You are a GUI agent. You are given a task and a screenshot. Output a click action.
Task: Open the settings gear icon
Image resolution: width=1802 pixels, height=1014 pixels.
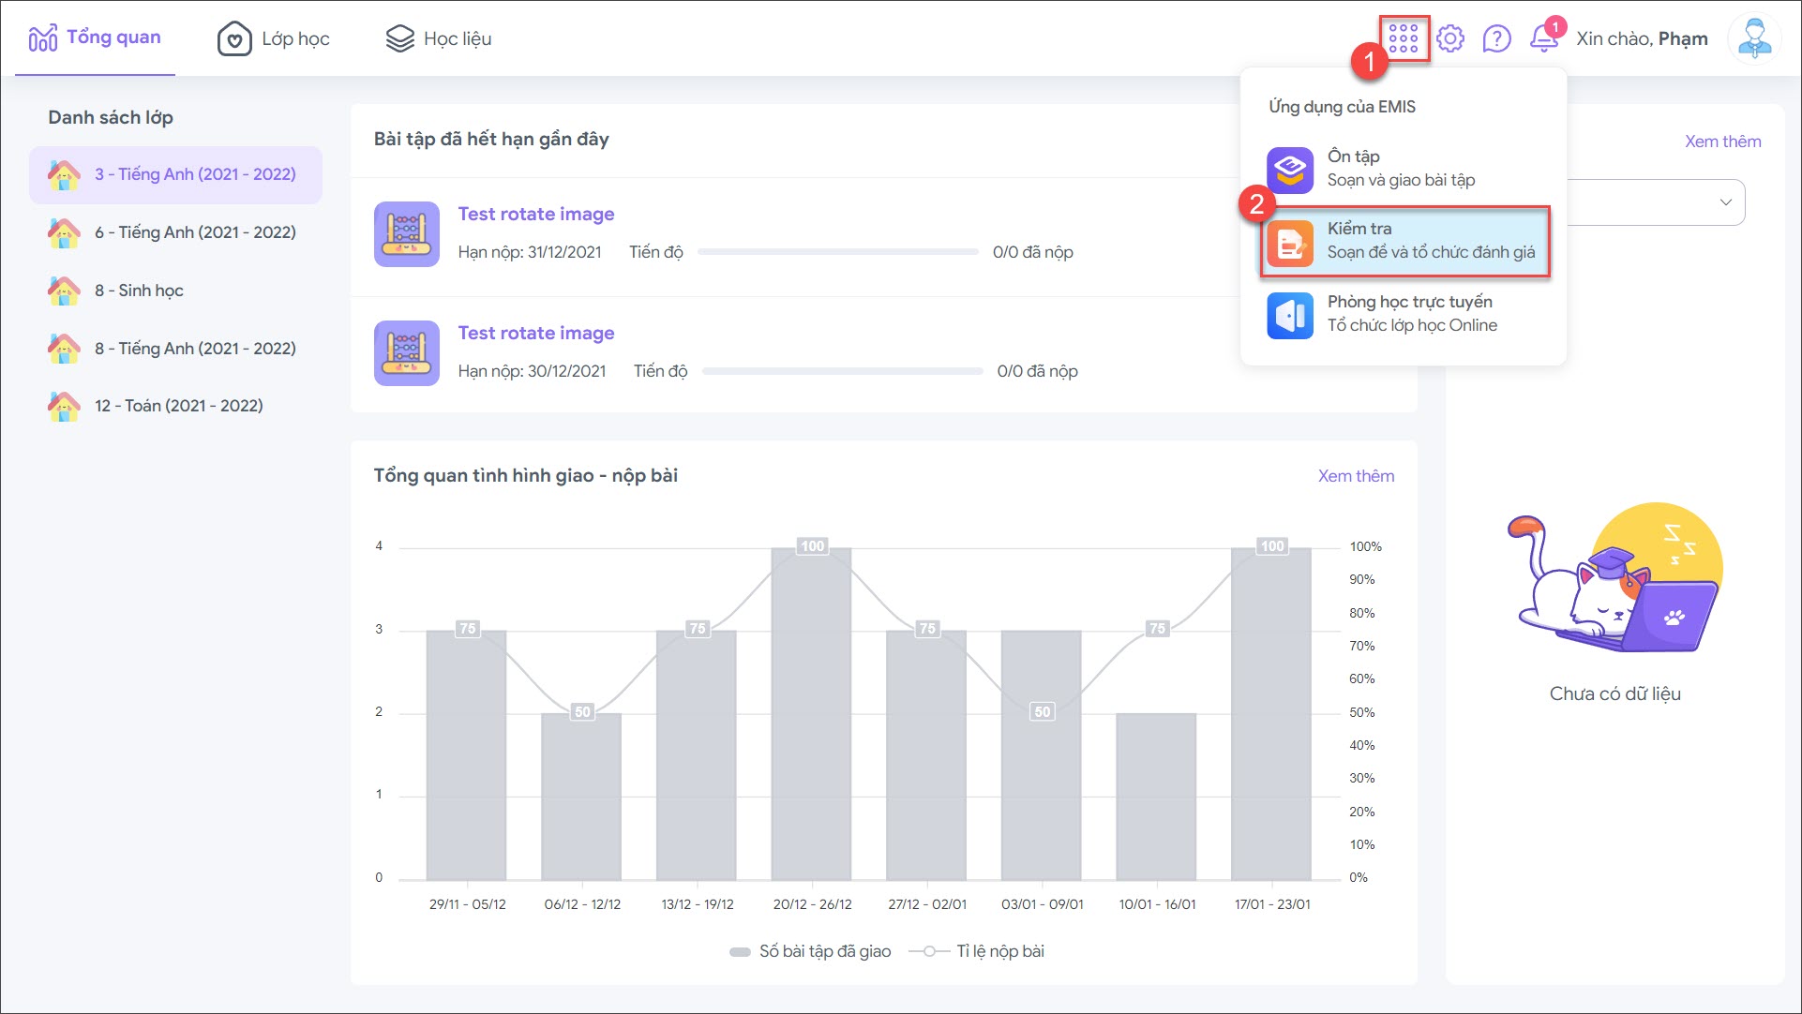pos(1449,38)
